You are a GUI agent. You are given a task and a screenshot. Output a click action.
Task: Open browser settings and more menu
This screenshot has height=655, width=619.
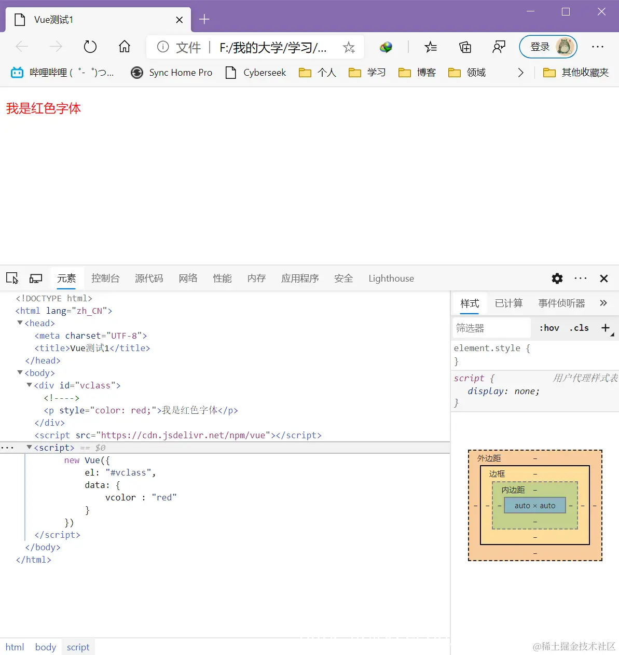(598, 47)
